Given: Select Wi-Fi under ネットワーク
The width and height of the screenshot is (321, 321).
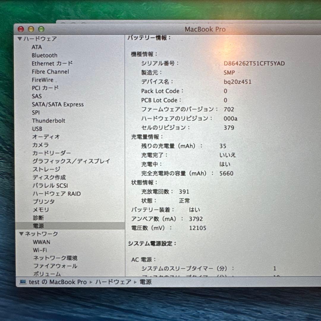Looking at the screenshot, I should pos(40,250).
